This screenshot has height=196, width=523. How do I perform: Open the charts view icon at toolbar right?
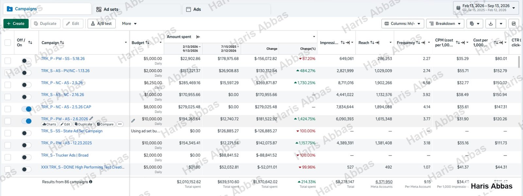point(514,24)
